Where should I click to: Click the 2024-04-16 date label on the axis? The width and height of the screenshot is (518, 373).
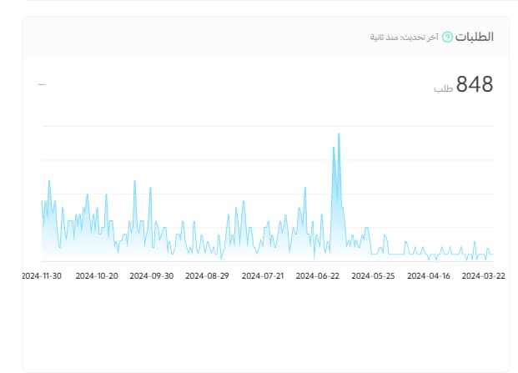pos(429,275)
